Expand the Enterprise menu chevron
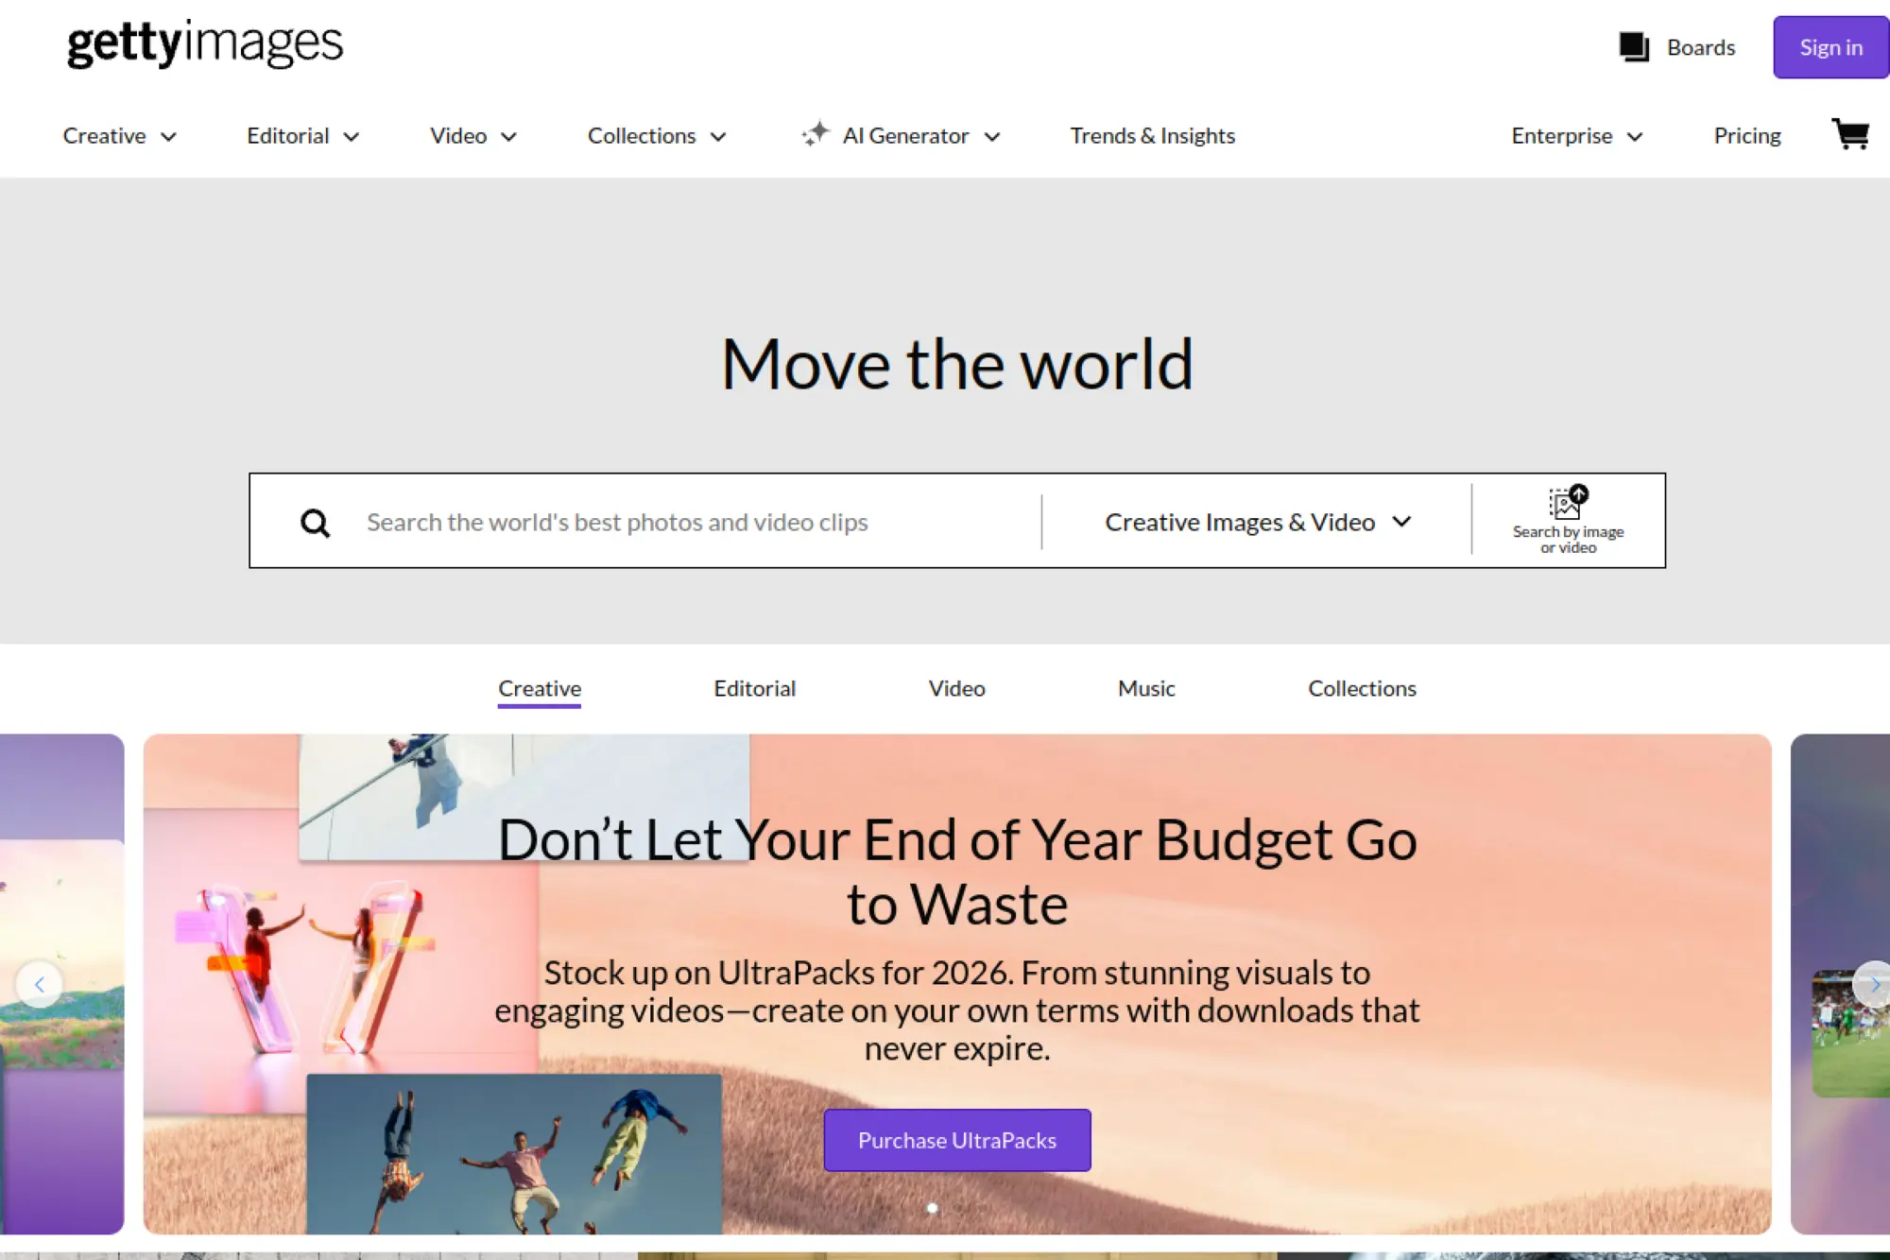Screen dimensions: 1890x1260 pos(1635,137)
